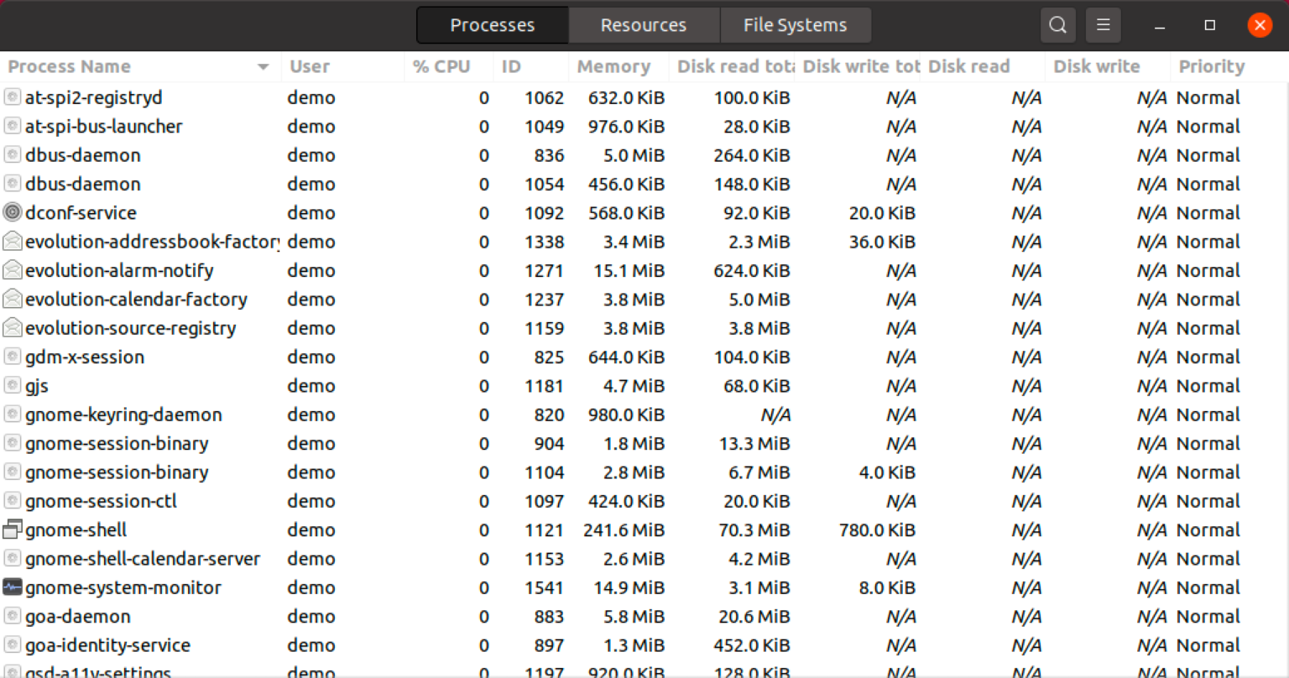Select the evolution-alarm-notify process name
The height and width of the screenshot is (678, 1289).
click(119, 270)
